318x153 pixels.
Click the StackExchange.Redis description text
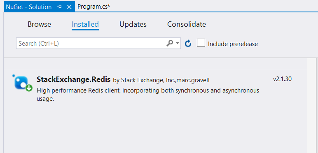tap(148, 95)
